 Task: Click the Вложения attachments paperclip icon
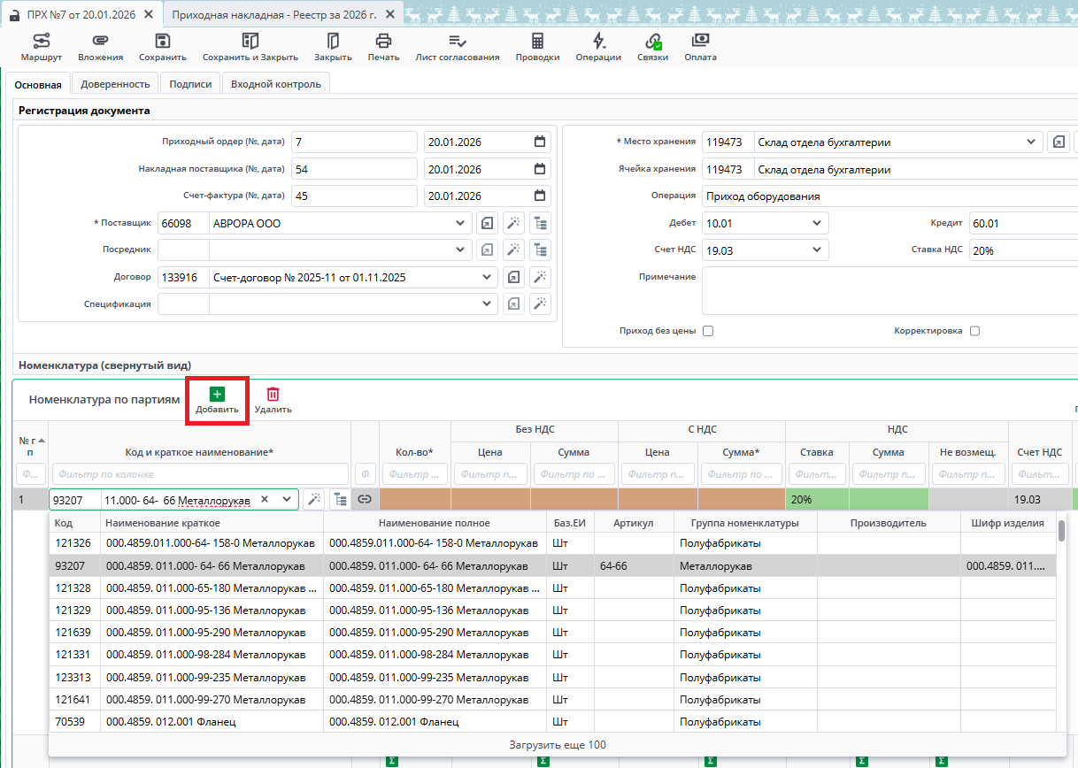click(x=100, y=47)
